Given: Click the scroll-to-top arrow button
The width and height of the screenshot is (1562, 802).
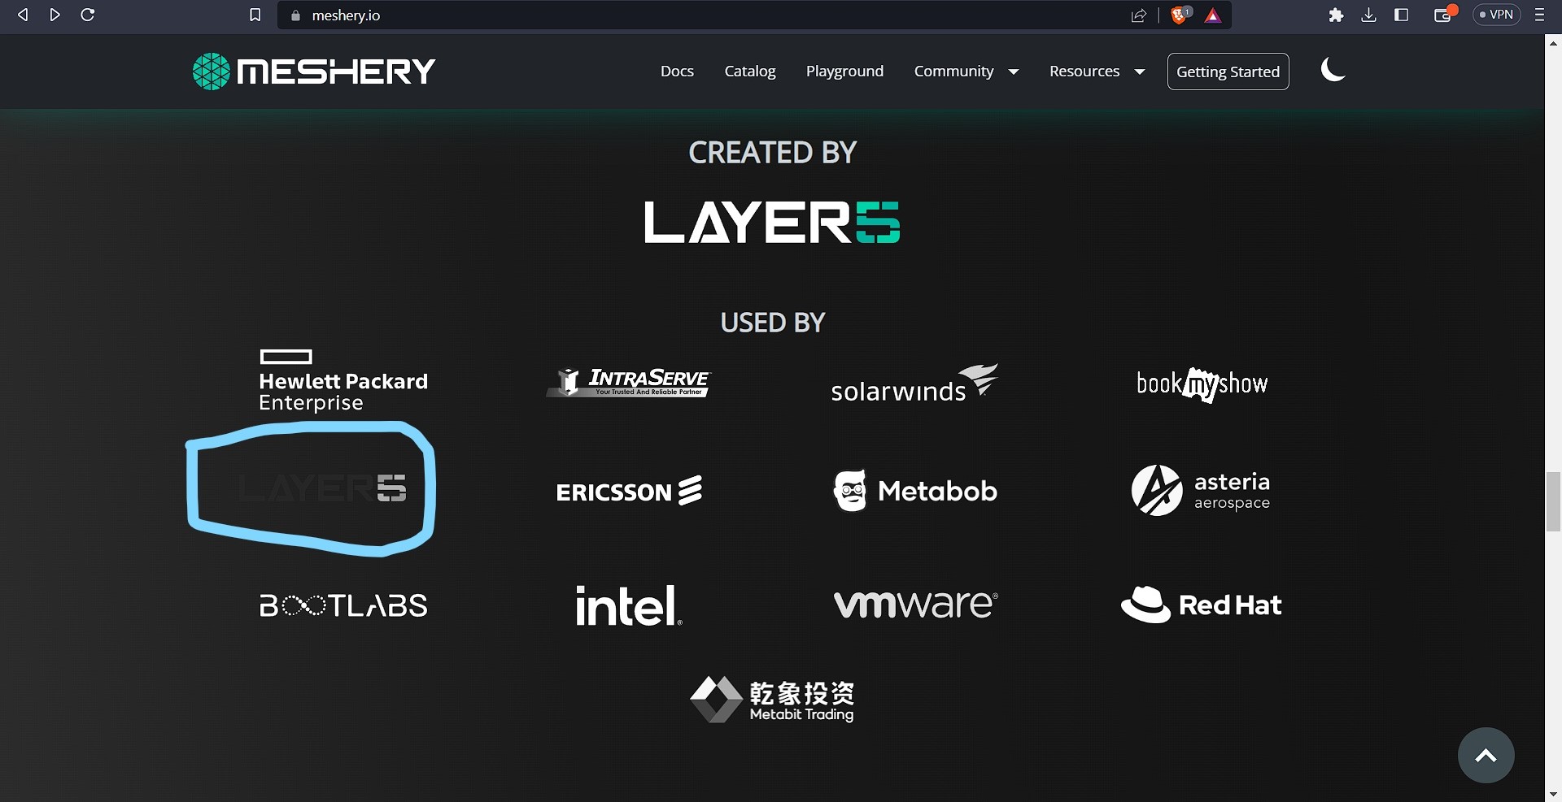Looking at the screenshot, I should pyautogui.click(x=1485, y=755).
